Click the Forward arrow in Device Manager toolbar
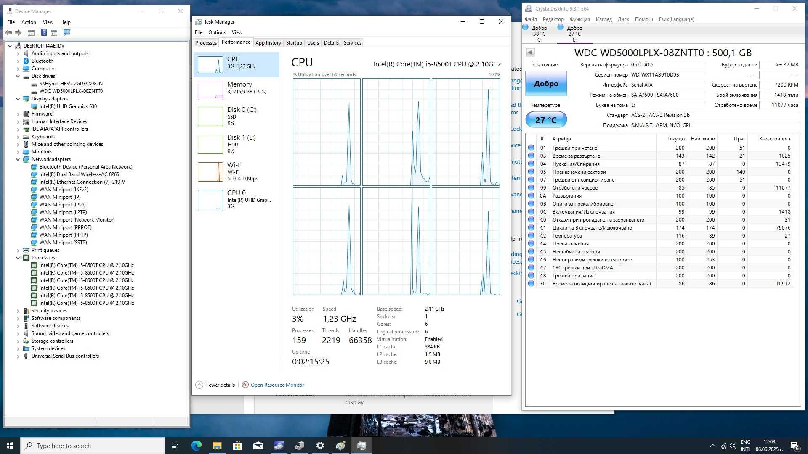This screenshot has height=454, width=808. [x=18, y=32]
